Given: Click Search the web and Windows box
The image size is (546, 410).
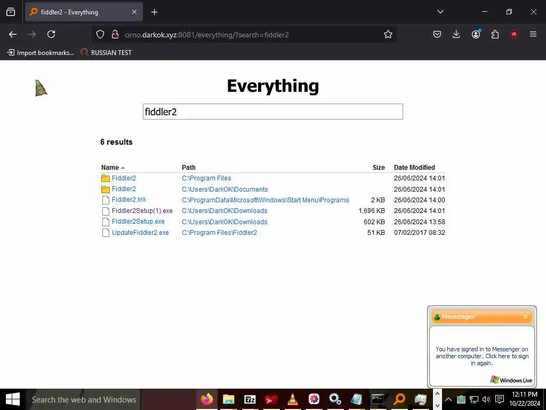Looking at the screenshot, I should pos(83,399).
